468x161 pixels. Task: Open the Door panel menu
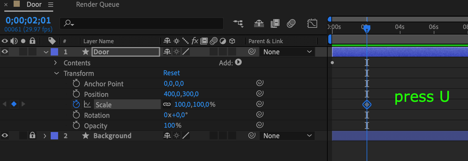coord(51,5)
